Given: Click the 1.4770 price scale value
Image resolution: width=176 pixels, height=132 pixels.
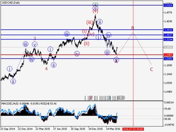Looking at the screenshot, I should (168, 12).
